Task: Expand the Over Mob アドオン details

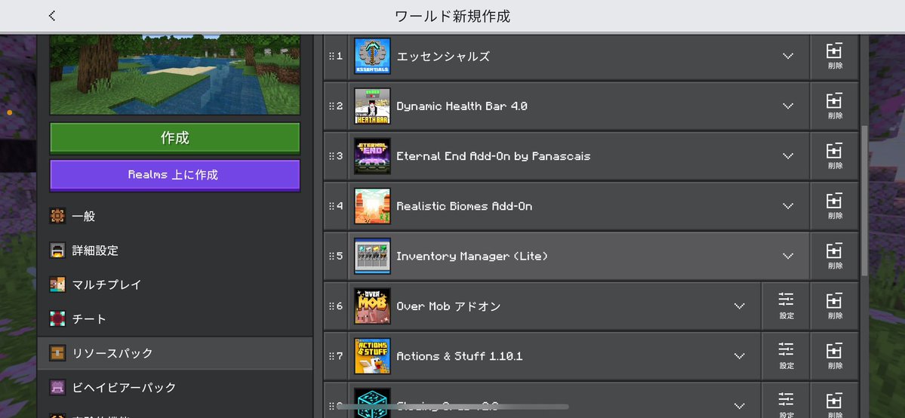Action: [x=740, y=306]
